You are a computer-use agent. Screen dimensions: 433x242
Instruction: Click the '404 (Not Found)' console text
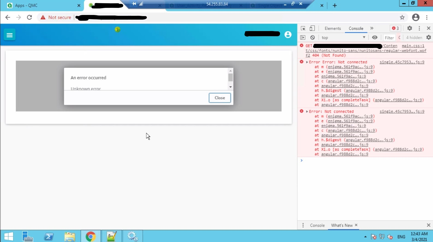pos(329,55)
